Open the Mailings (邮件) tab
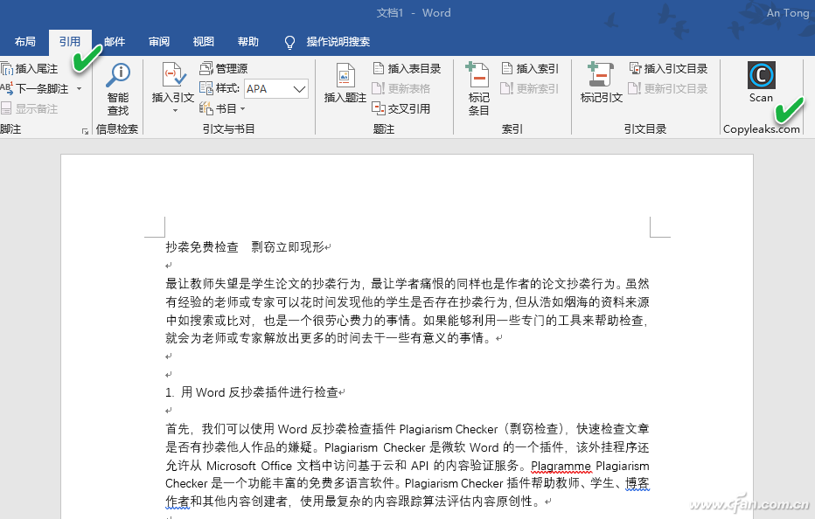815x519 pixels. point(115,42)
